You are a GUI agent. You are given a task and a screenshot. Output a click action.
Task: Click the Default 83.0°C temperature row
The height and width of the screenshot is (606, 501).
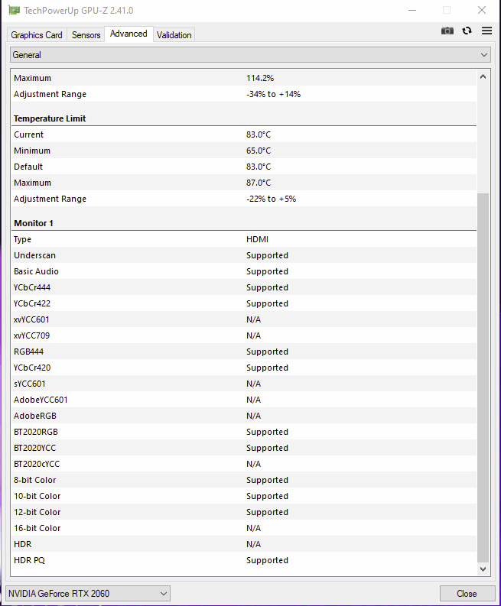244,167
